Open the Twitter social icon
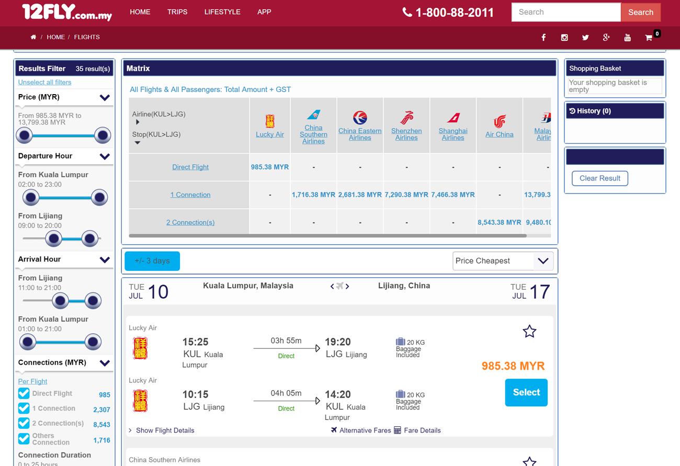 click(x=585, y=37)
